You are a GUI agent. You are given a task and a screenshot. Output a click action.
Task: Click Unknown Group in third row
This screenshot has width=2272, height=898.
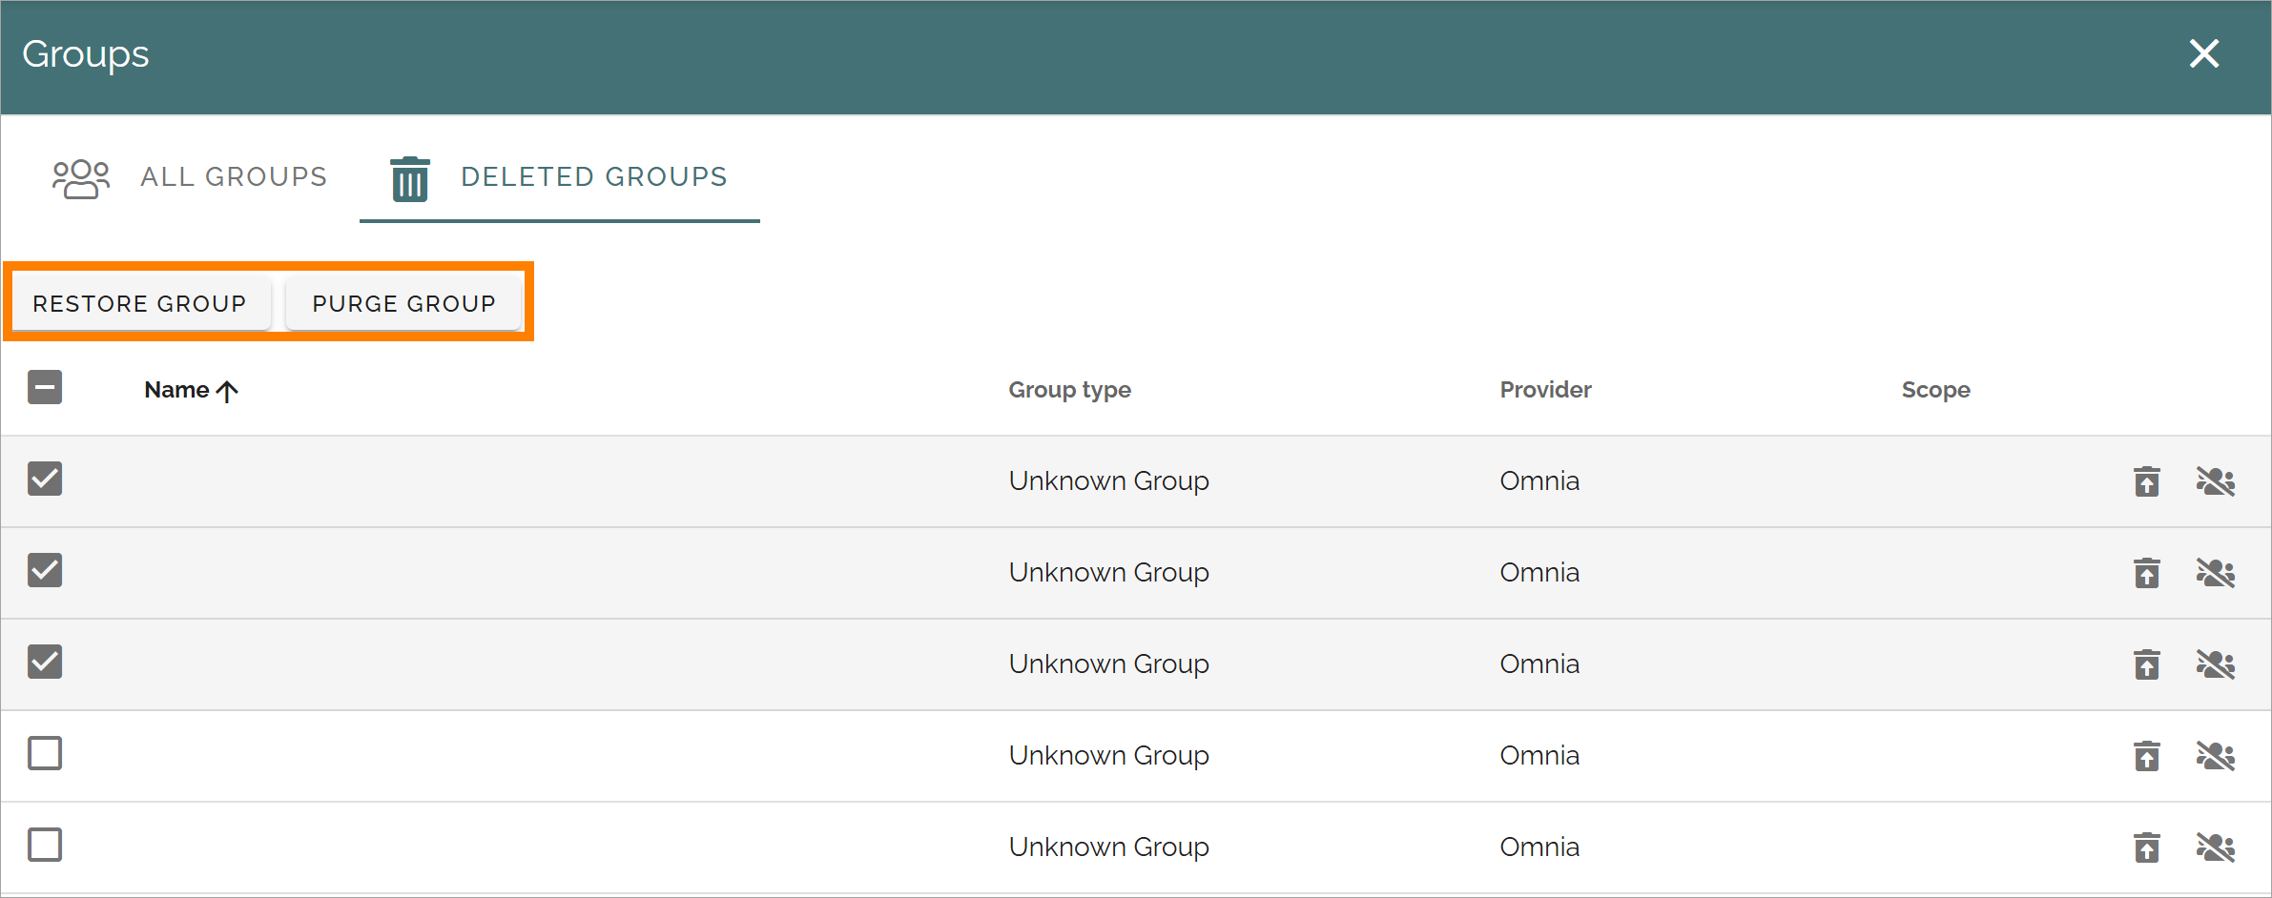click(1108, 664)
